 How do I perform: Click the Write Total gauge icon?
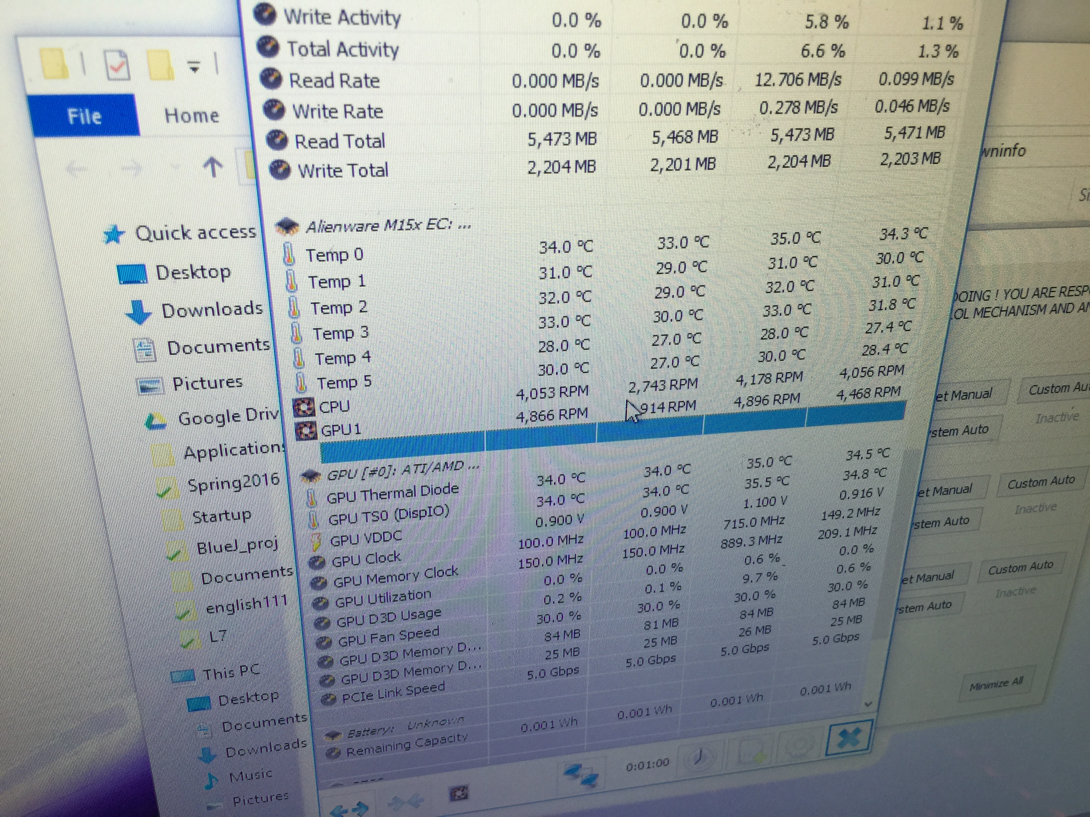[x=280, y=170]
